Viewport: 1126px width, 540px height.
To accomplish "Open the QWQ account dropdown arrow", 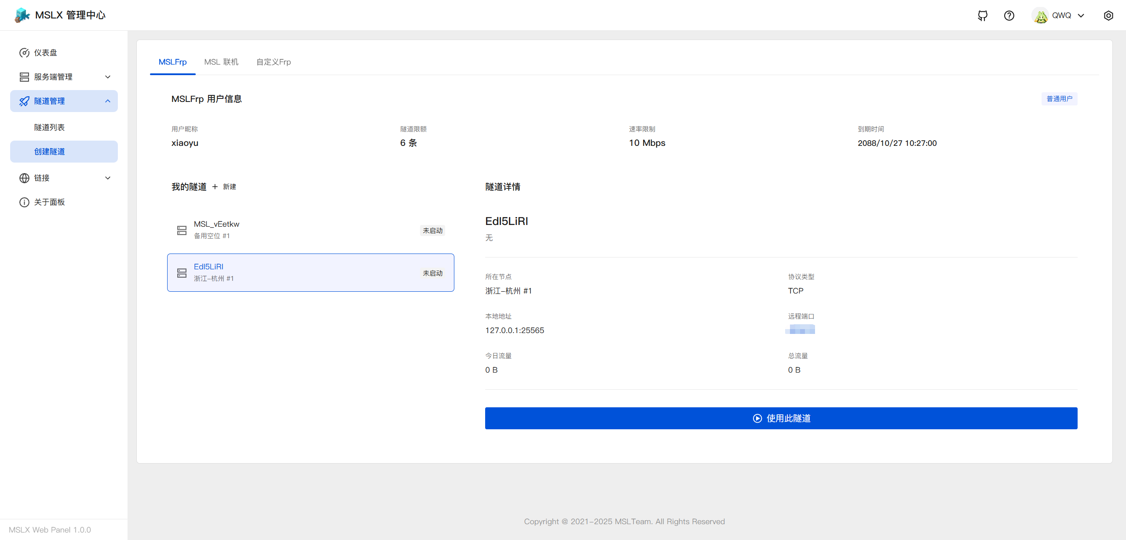I will click(1081, 16).
